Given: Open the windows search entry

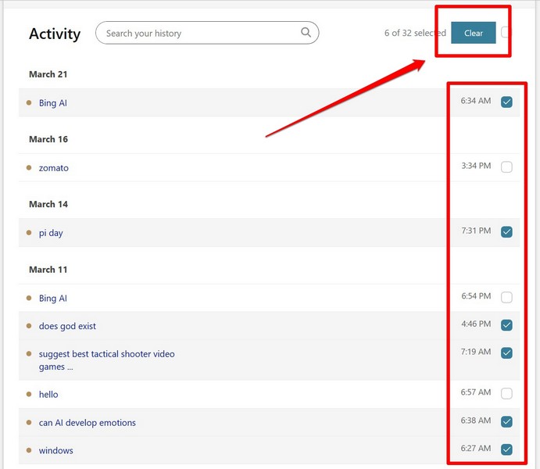Looking at the screenshot, I should point(56,450).
